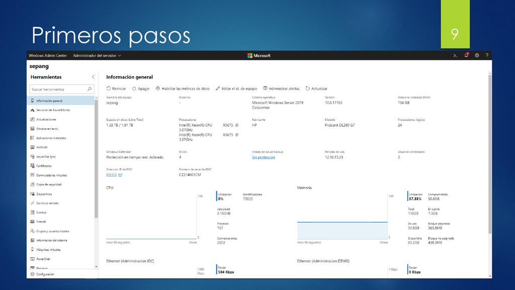Open the notifications bell icon
Image resolution: width=515 pixels, height=290 pixels.
pos(466,55)
